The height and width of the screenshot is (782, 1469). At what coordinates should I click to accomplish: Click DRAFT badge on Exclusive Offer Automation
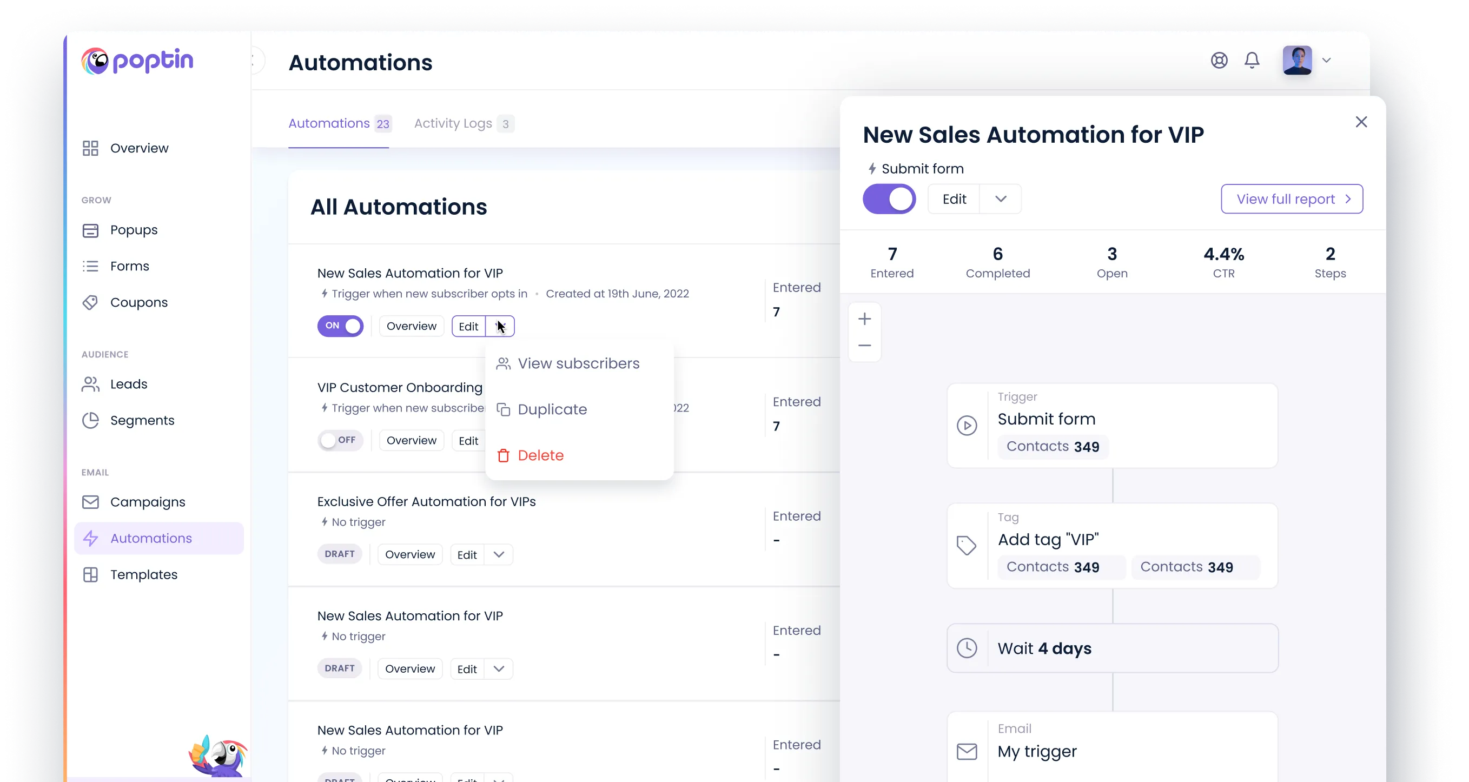(x=339, y=554)
